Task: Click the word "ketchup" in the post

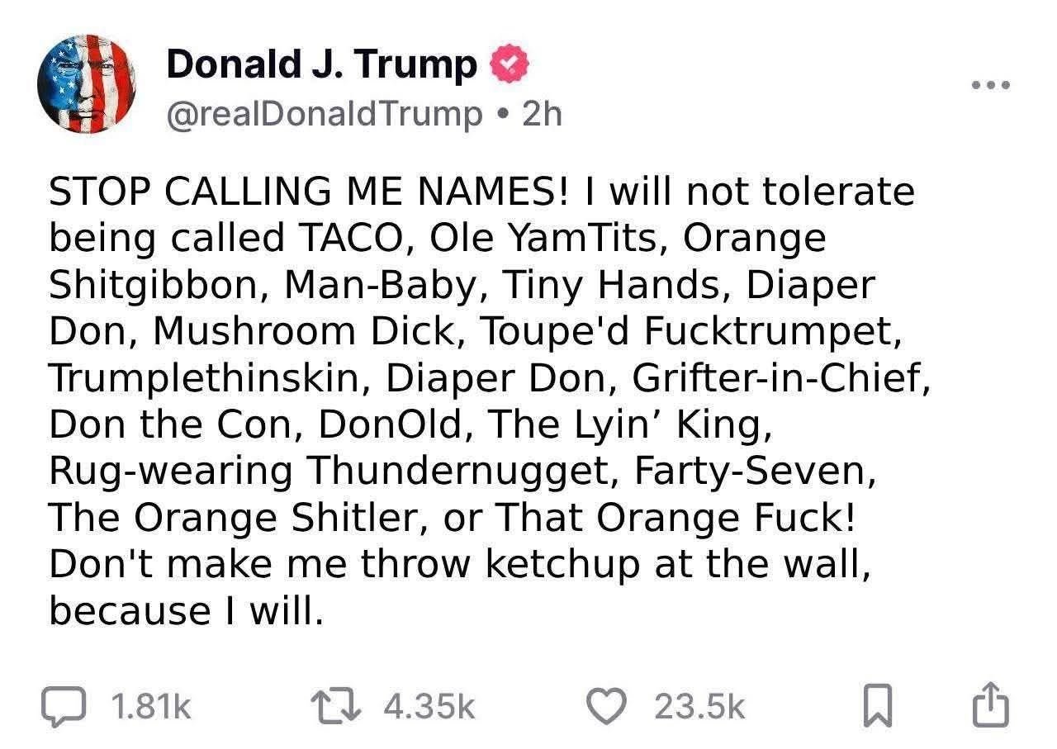Action: pos(562,564)
